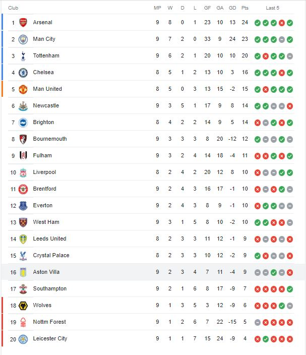
Task: Click the Arsenal club crest
Action: 23,22
